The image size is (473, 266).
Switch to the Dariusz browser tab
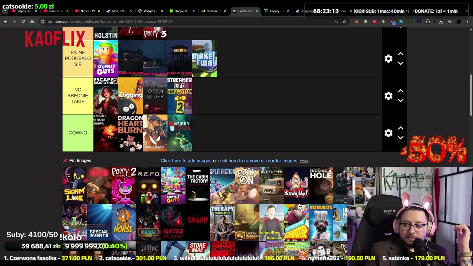coord(55,11)
